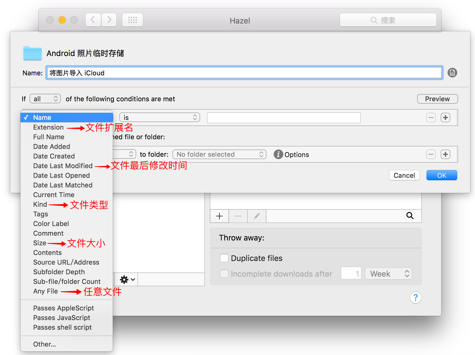Click the plus icon in the Name condition row
Screen dimensions: 475x355
[x=445, y=118]
